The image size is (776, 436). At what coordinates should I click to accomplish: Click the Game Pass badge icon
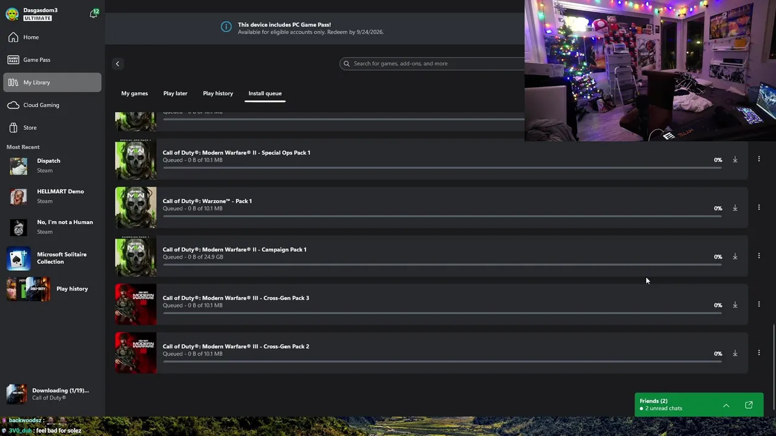click(x=13, y=60)
